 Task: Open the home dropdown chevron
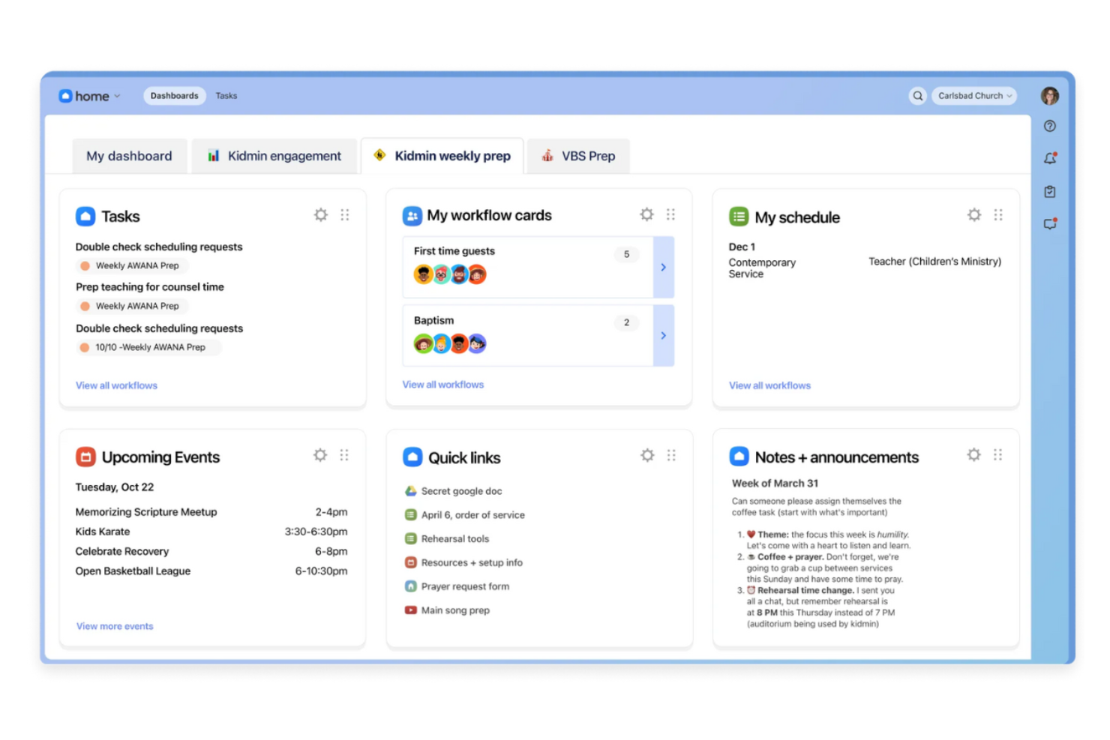tap(117, 96)
